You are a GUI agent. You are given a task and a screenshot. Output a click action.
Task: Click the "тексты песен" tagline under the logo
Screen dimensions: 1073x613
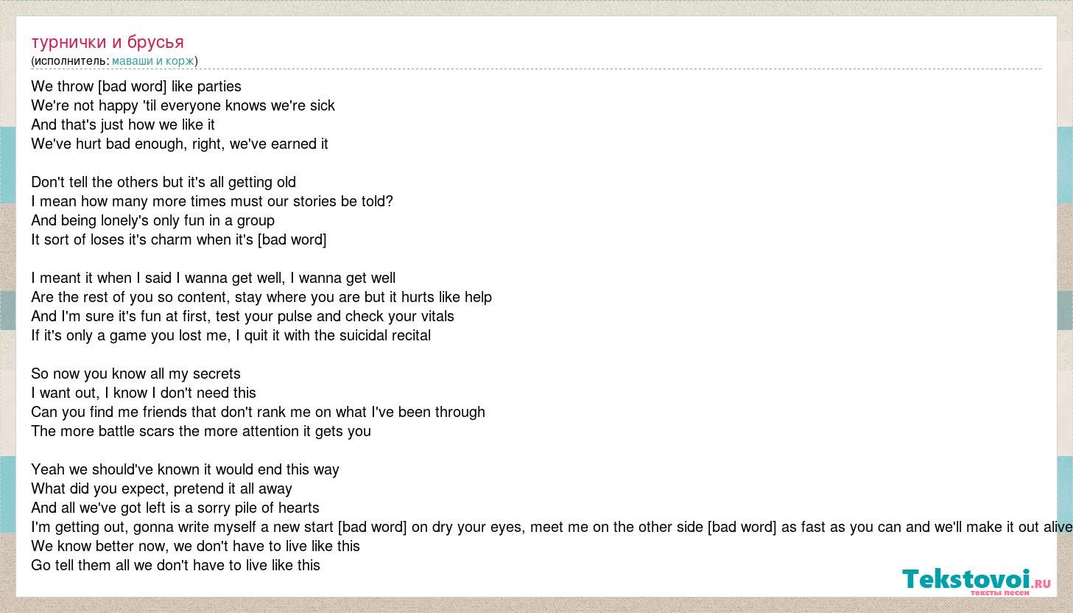[999, 592]
